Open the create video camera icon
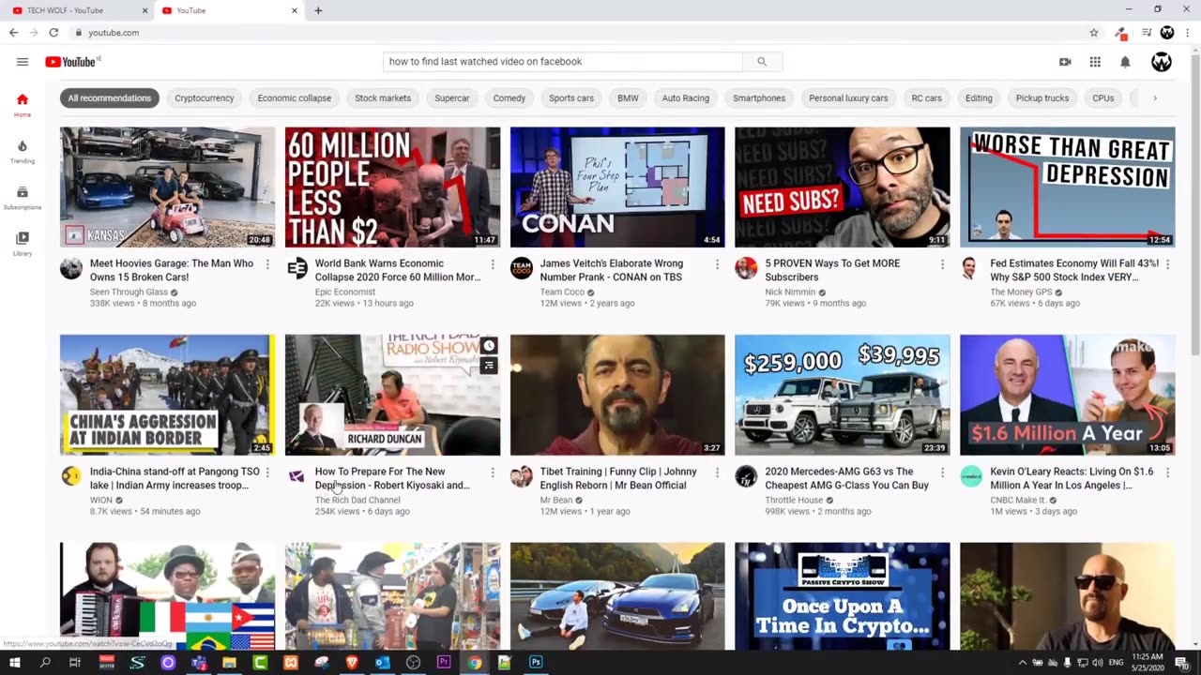Screen dimensions: 1201x675 pos(1065,62)
